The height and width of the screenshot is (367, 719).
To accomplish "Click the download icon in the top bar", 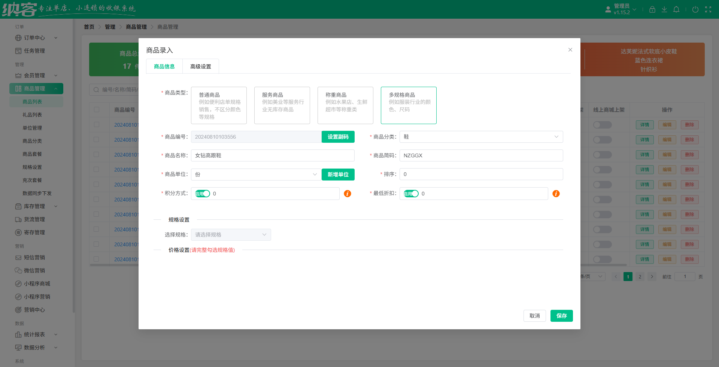I will 664,9.
